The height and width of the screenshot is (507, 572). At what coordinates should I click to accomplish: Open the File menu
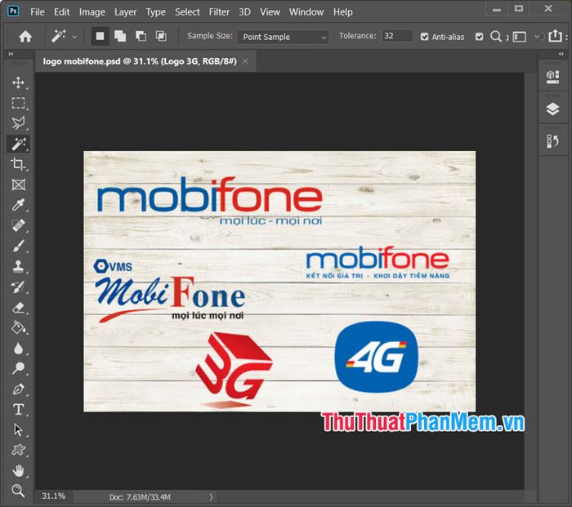(38, 12)
